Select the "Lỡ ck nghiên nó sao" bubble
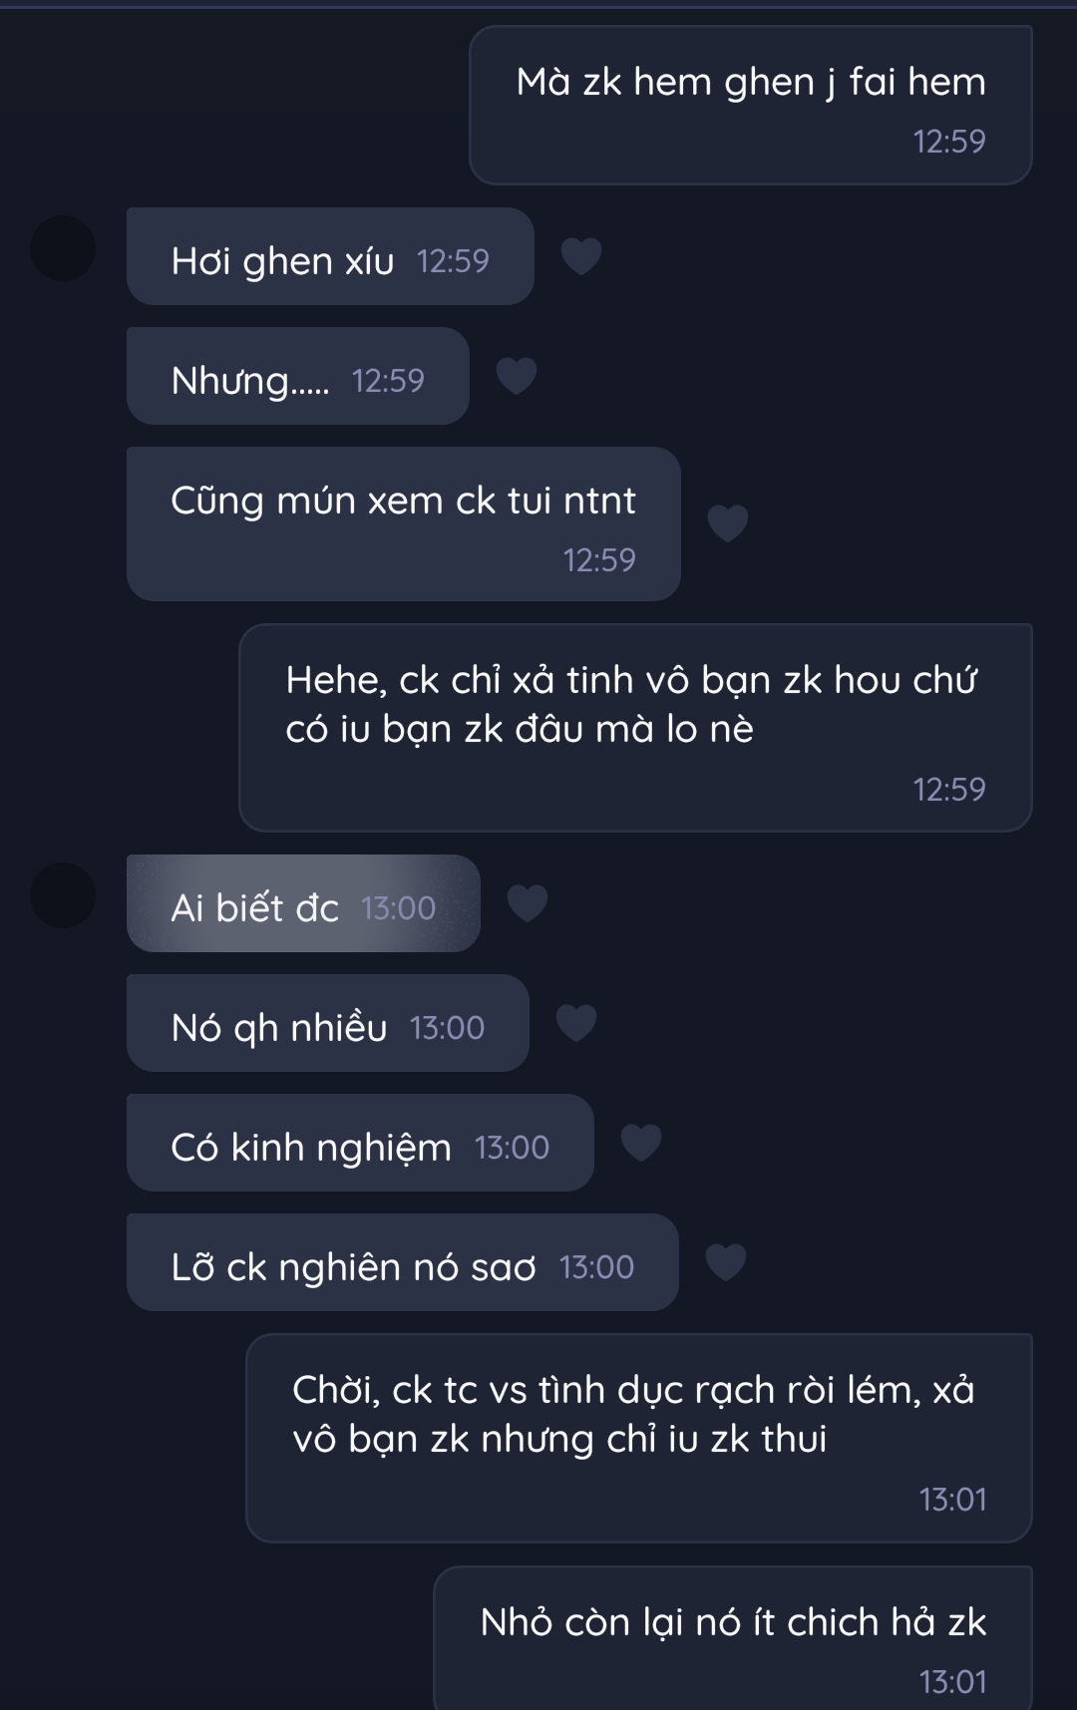The width and height of the screenshot is (1077, 1710). (402, 1263)
